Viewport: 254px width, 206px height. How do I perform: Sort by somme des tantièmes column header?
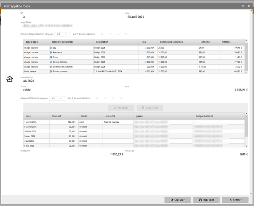point(177,42)
